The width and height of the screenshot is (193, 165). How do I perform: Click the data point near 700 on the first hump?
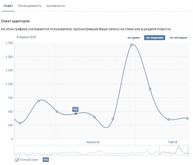[39, 101]
